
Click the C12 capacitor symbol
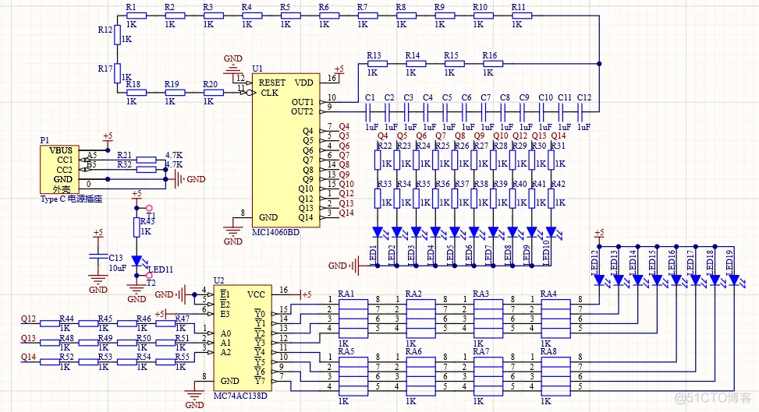580,111
